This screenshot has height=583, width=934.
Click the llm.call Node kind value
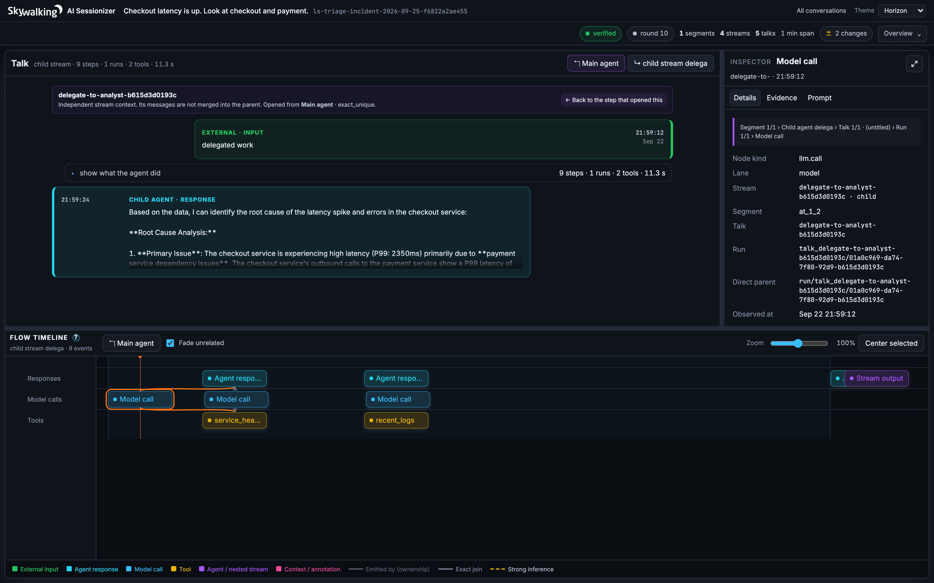(x=810, y=159)
